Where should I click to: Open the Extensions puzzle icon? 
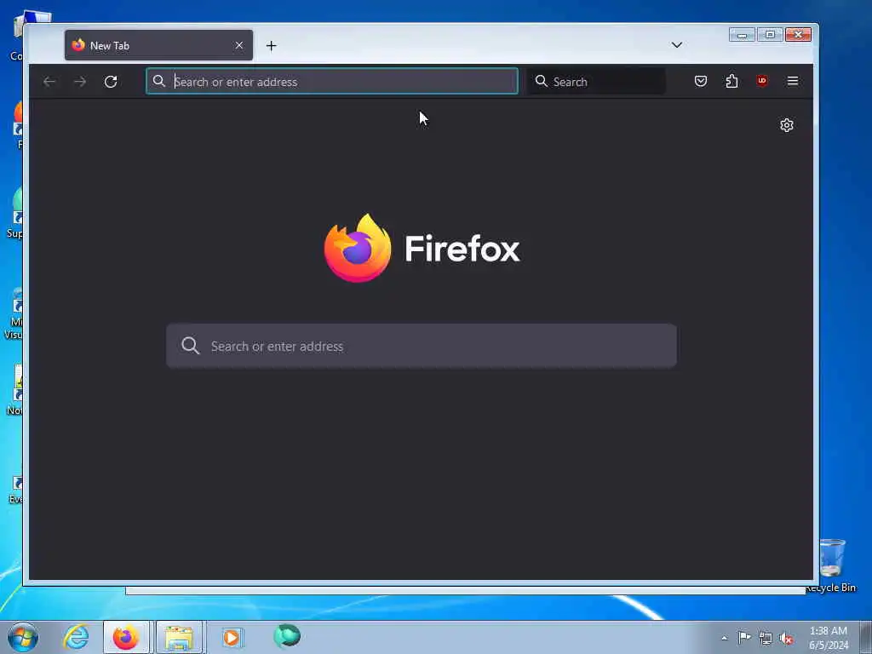coord(731,81)
